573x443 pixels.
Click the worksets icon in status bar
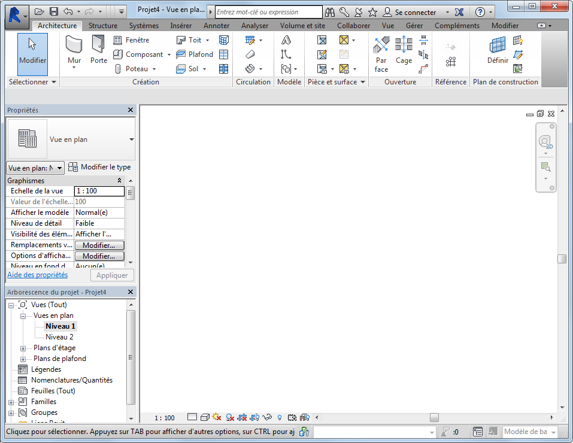tap(304, 432)
